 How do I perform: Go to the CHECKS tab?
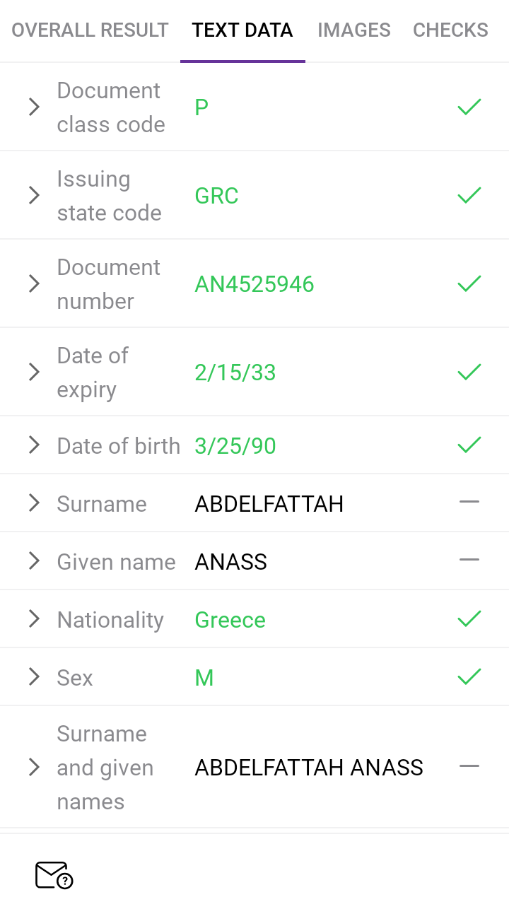click(x=450, y=30)
